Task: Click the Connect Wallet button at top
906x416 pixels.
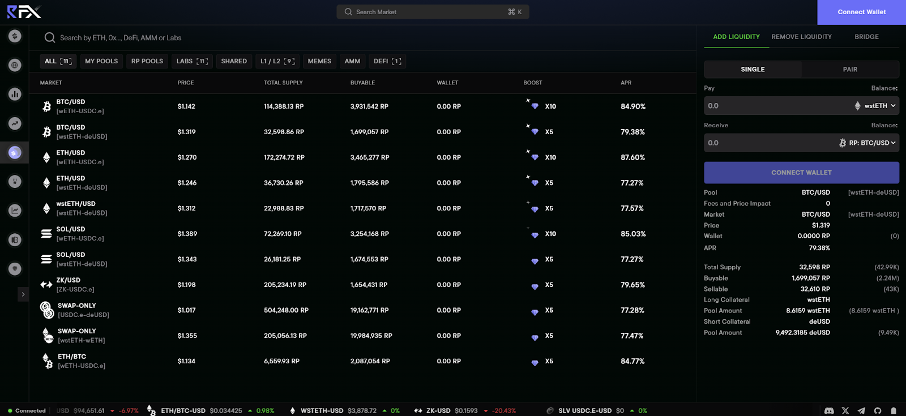Action: pos(862,12)
